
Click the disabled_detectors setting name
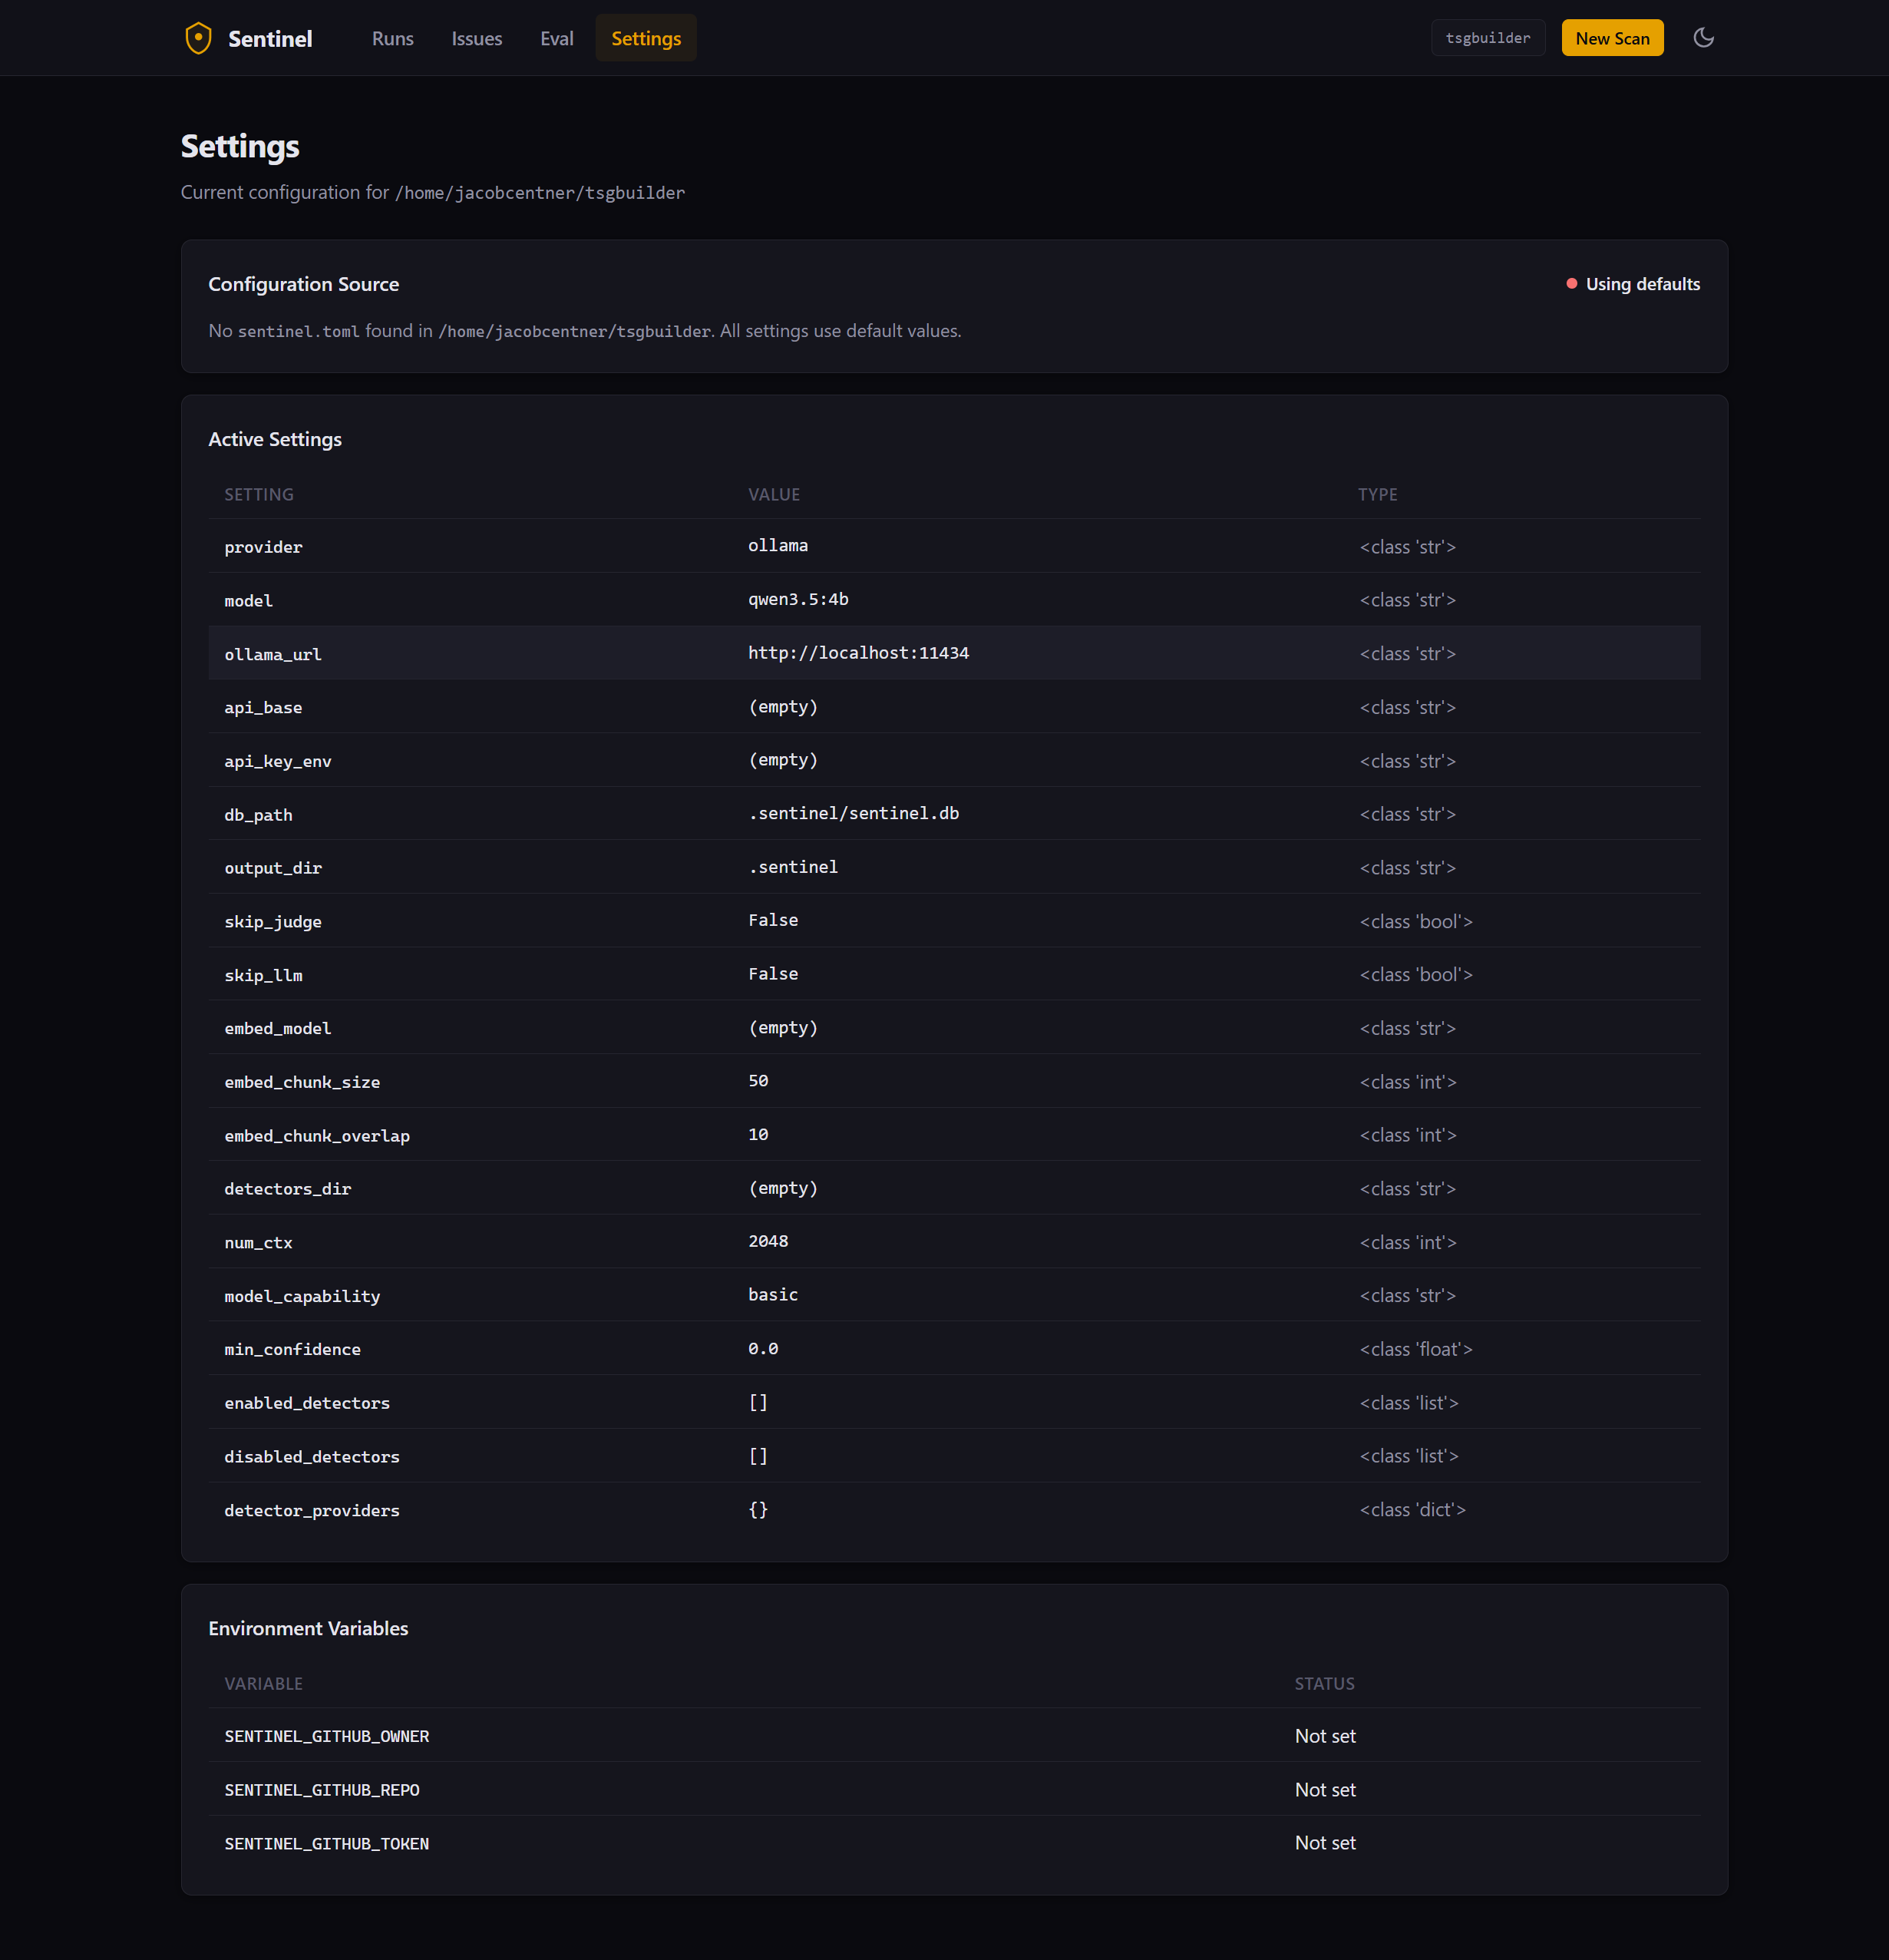(312, 1457)
